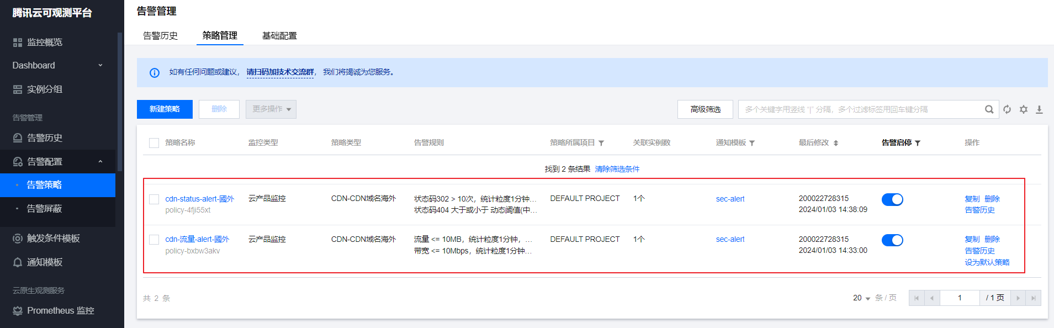Screen dimensions: 1054x328
Task: Click the 新建策略 button
Action: point(165,109)
